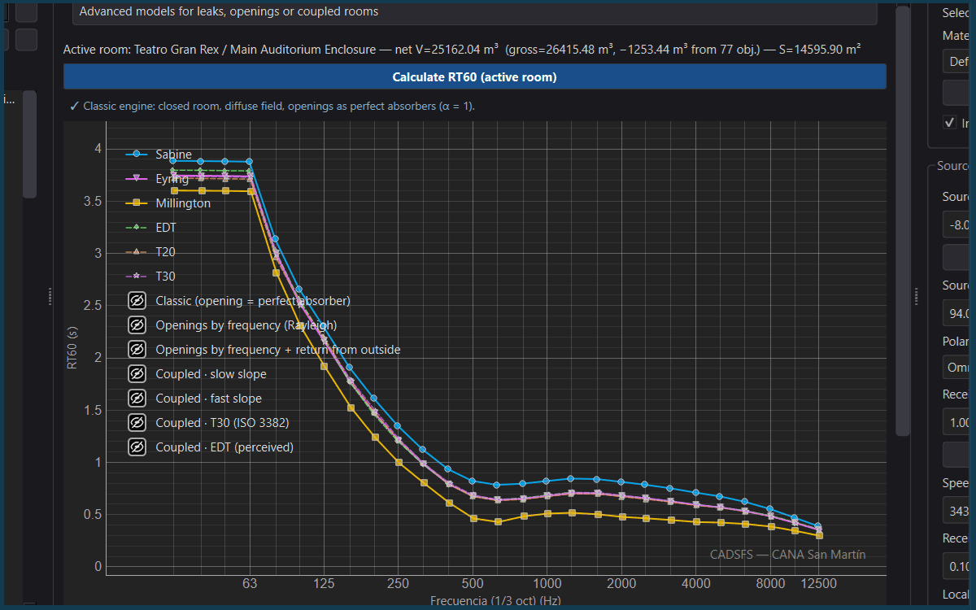Toggle visibility of Classic (opening = perfect absorber) curve
This screenshot has height=610, width=976.
tap(137, 301)
